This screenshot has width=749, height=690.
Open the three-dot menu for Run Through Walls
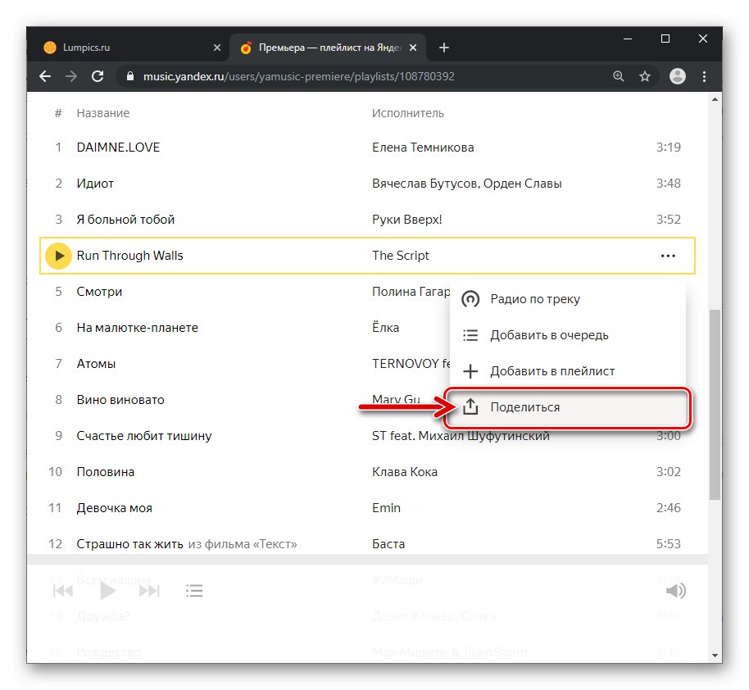(x=668, y=256)
